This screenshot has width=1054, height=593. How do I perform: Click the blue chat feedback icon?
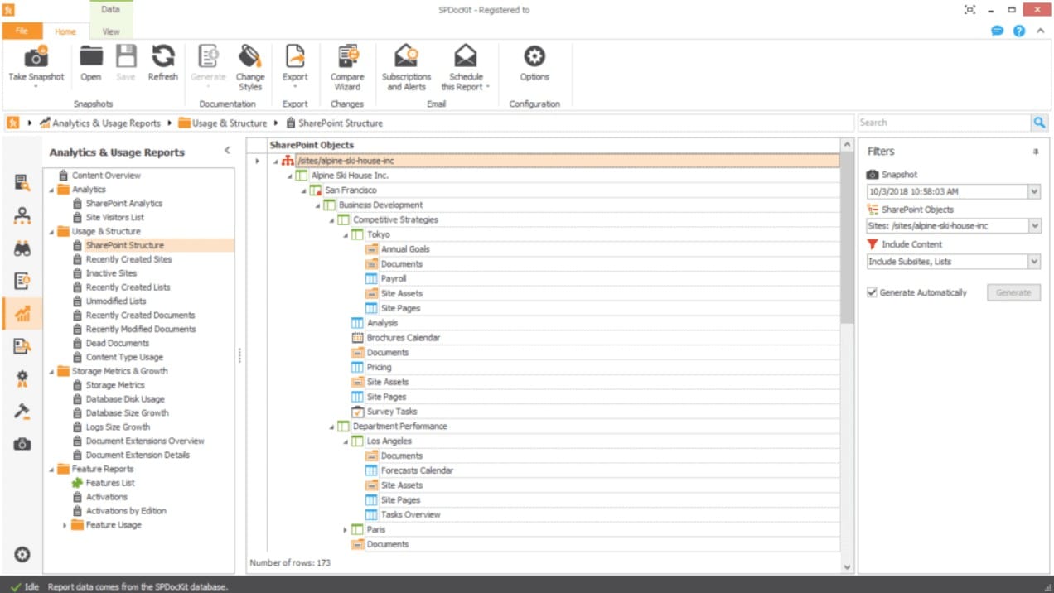point(998,31)
